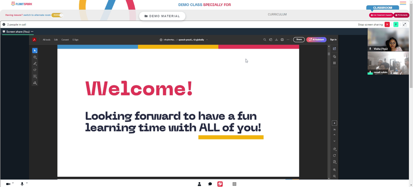Image resolution: width=413 pixels, height=187 pixels.
Task: Select the comment bubble tool in left toolbar
Action: click(x=35, y=57)
